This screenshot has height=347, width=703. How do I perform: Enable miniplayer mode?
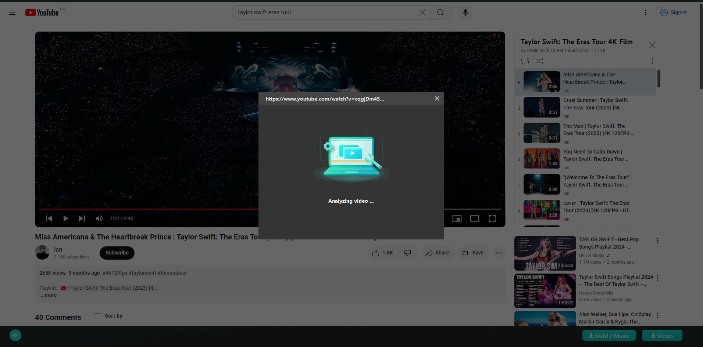(x=457, y=218)
